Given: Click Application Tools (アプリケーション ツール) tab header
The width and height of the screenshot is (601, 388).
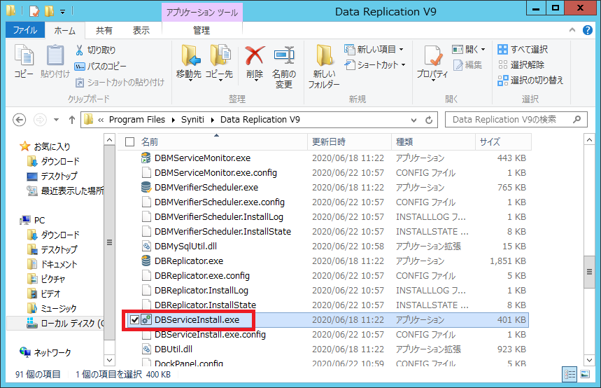Looking at the screenshot, I should pos(202,13).
